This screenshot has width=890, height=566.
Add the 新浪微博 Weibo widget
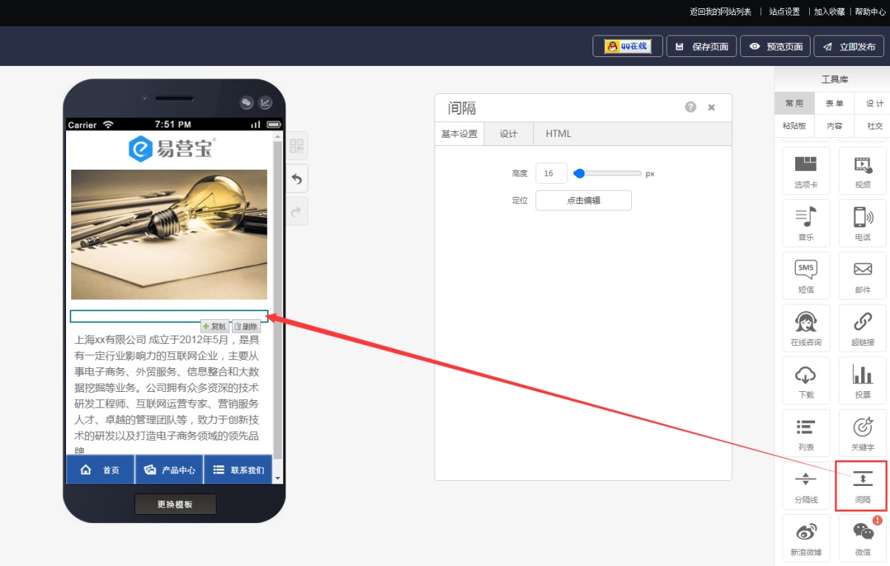click(x=805, y=538)
